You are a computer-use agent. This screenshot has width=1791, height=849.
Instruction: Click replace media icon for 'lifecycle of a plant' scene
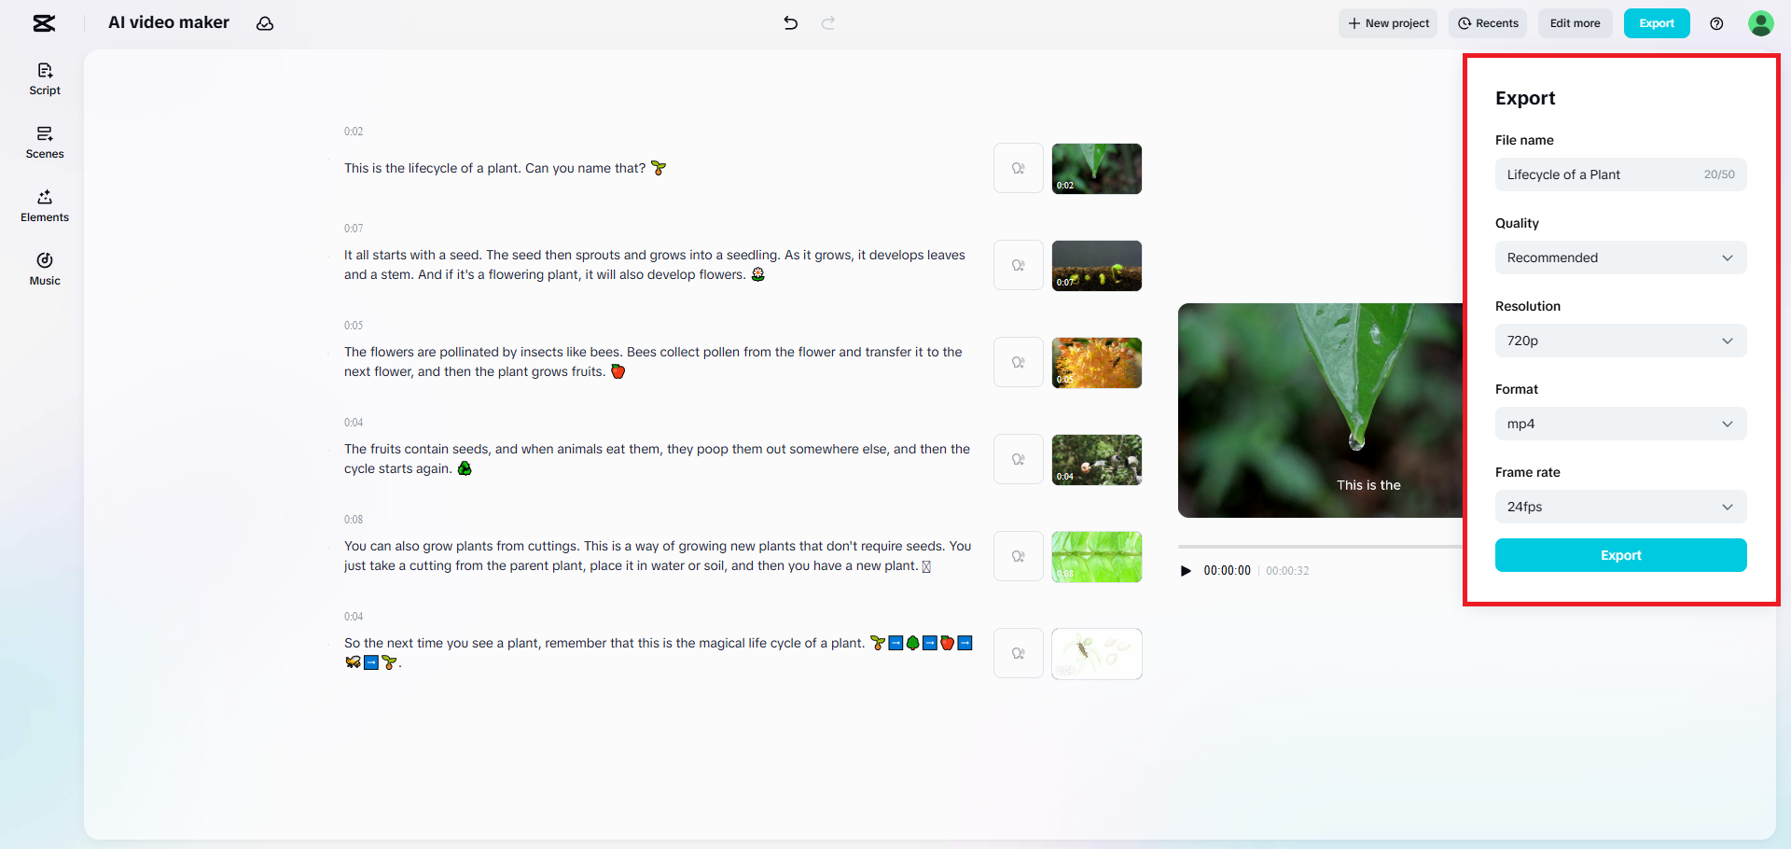point(1019,169)
